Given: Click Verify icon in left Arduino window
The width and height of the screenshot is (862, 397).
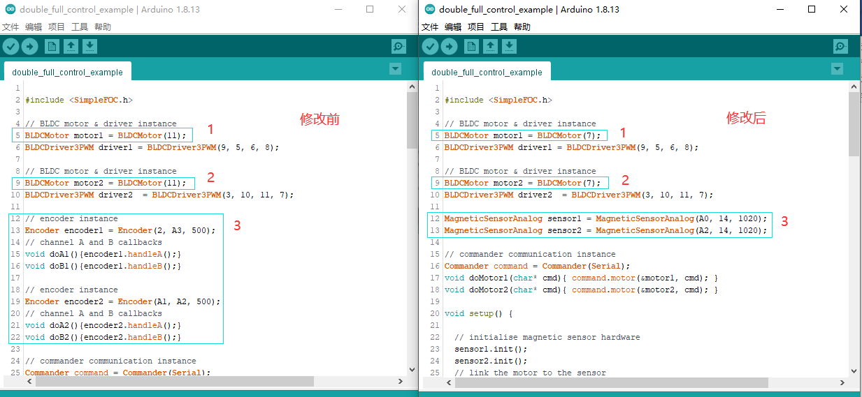Looking at the screenshot, I should [x=10, y=47].
